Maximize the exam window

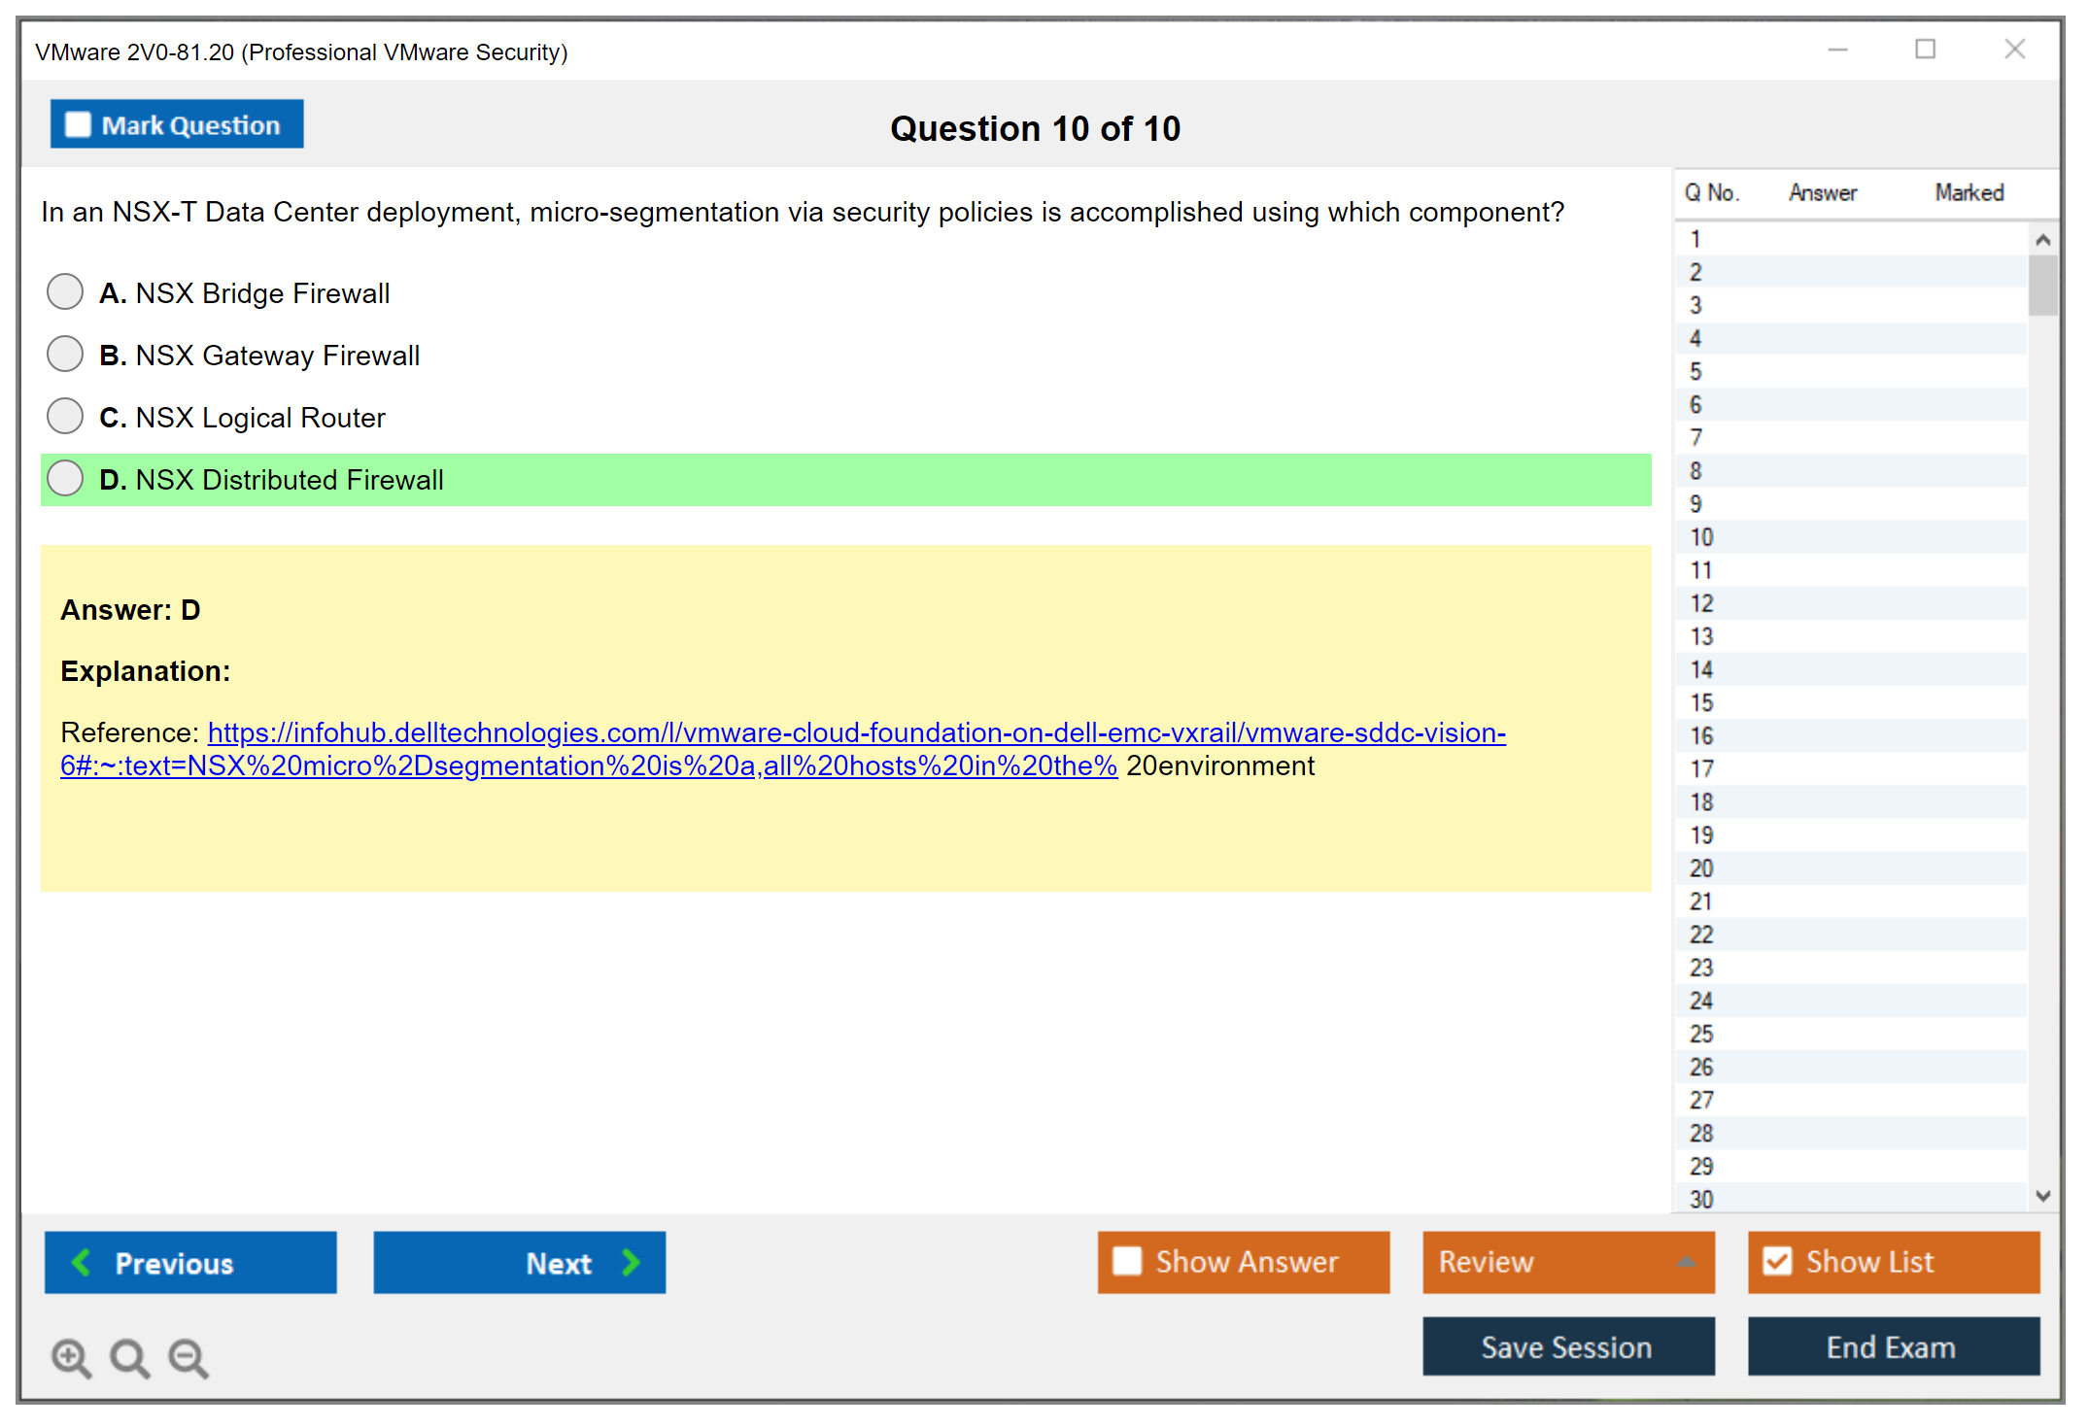click(1925, 50)
